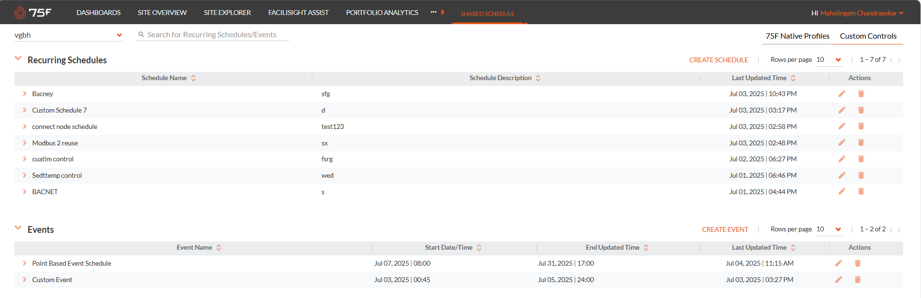
Task: Edit connect node schedule
Action: click(x=842, y=126)
